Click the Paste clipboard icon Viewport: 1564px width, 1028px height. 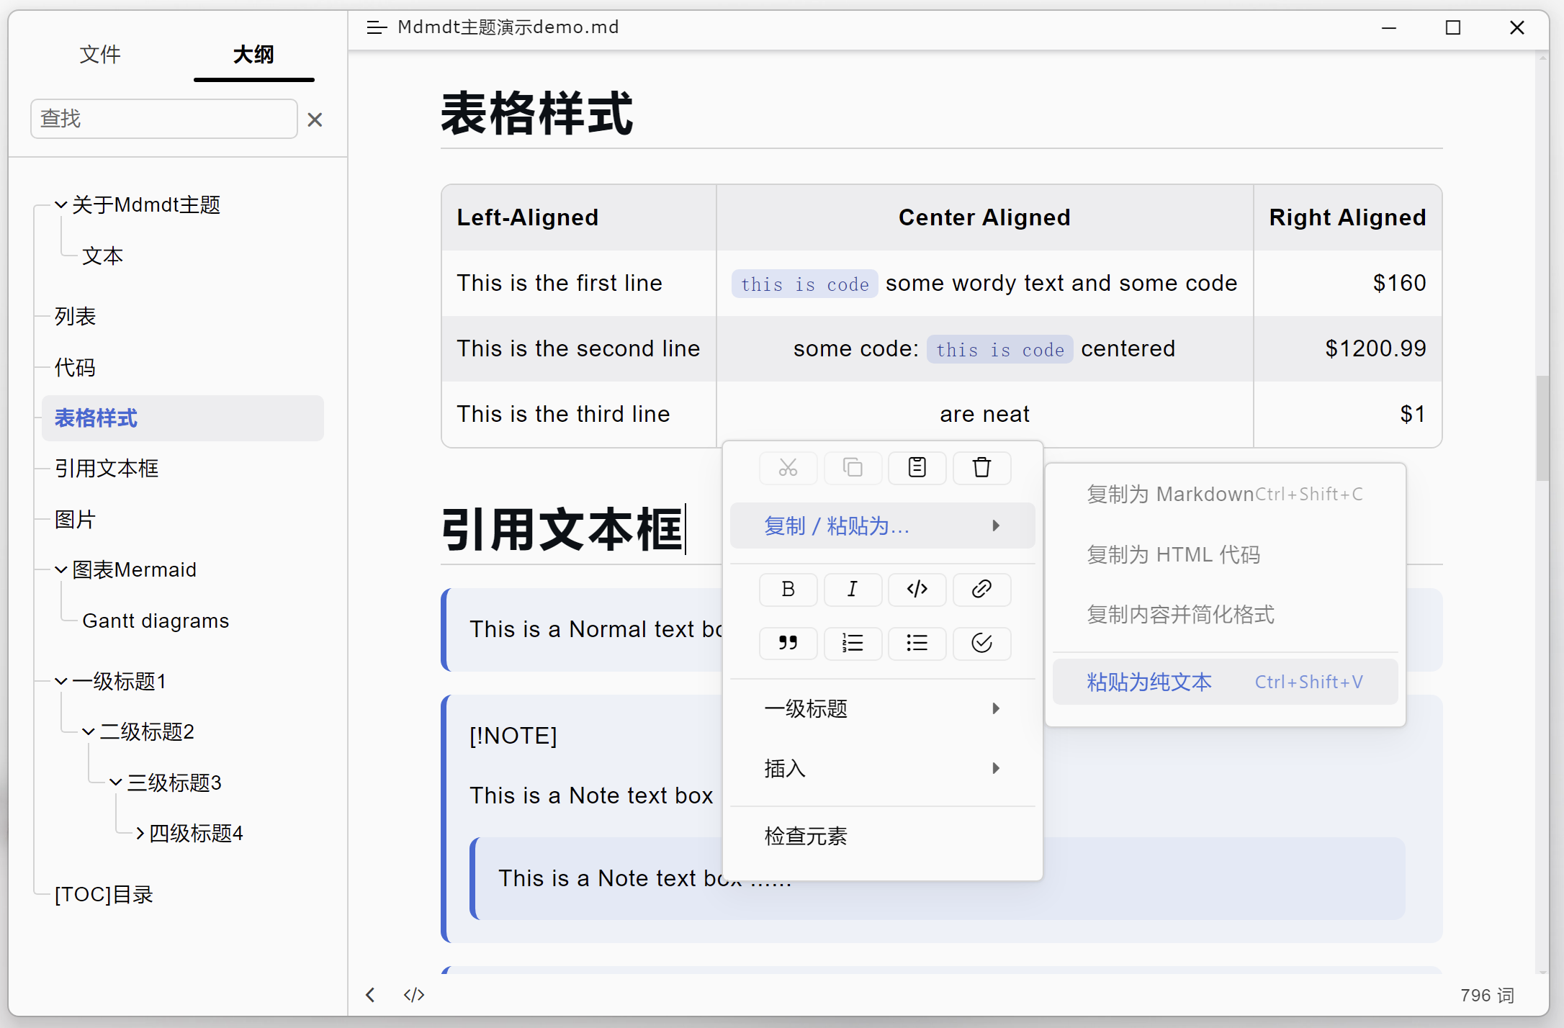[917, 468]
